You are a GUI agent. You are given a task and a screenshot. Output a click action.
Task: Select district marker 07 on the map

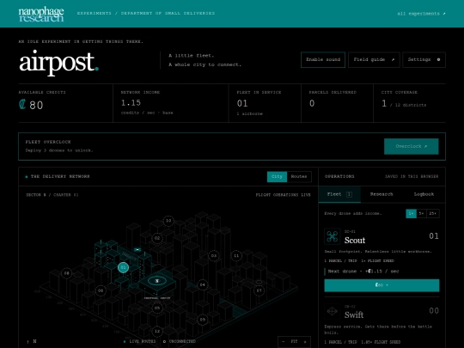(x=259, y=290)
